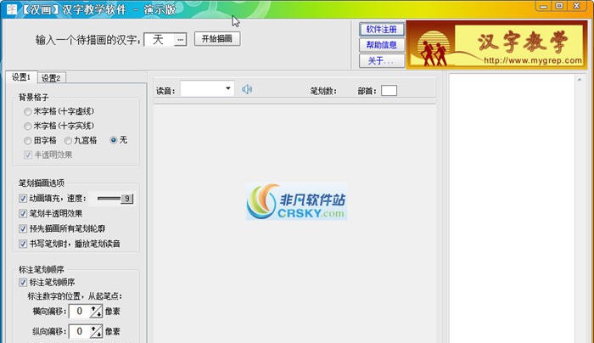Disable 动画填充 animation checkbox

[23, 198]
